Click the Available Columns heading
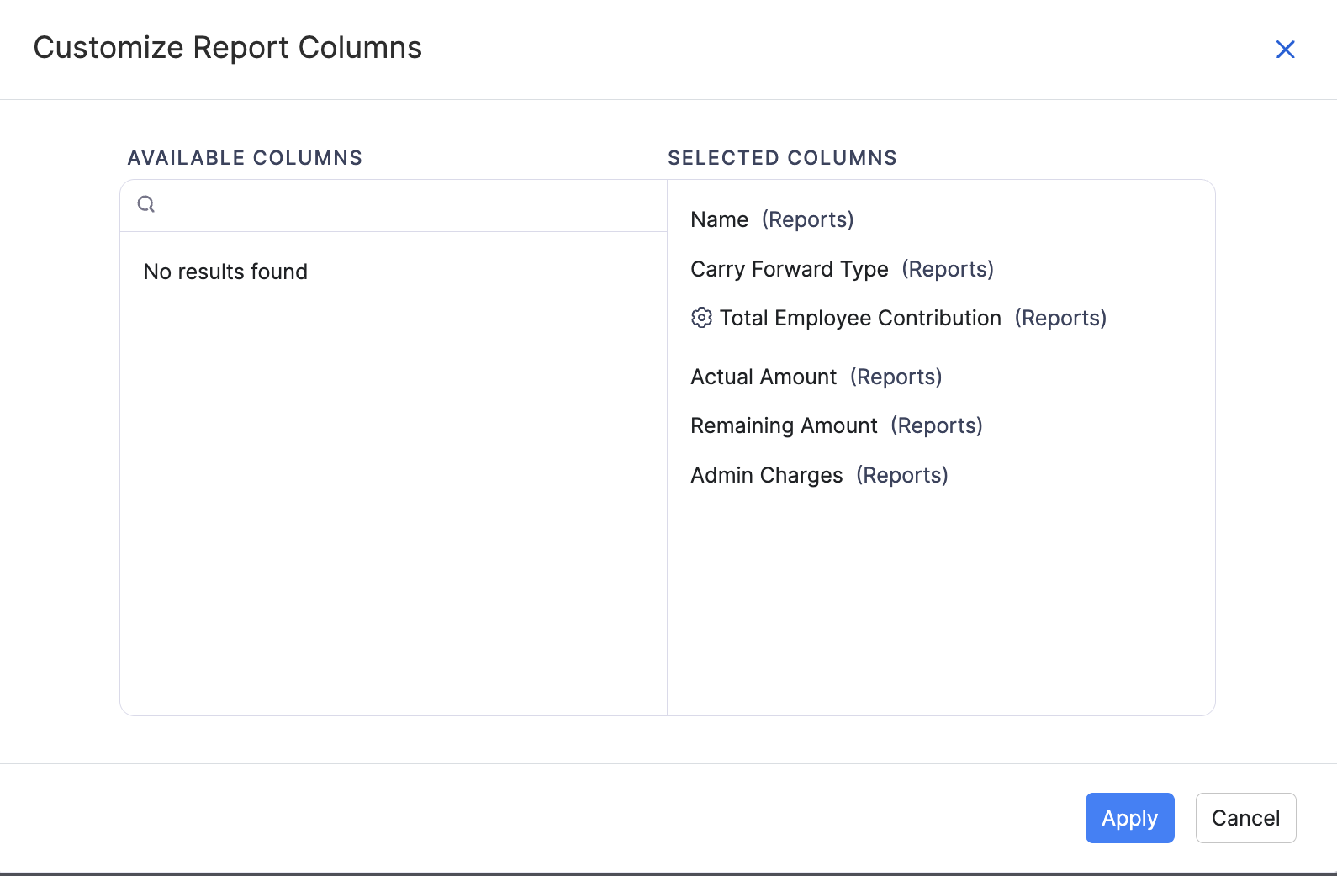 (245, 158)
